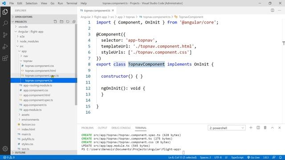Open the Edit menu

[20, 3]
